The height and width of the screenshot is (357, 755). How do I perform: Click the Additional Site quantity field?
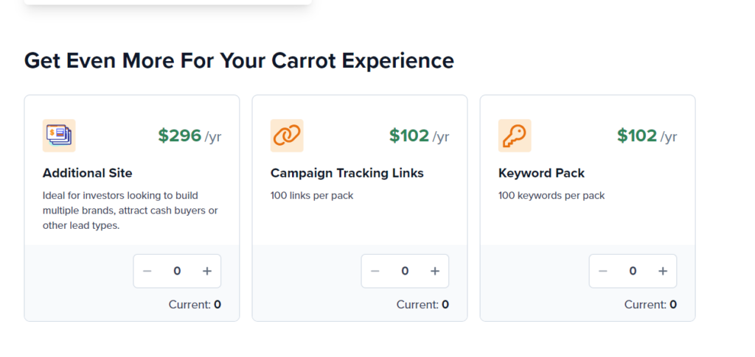pyautogui.click(x=177, y=271)
